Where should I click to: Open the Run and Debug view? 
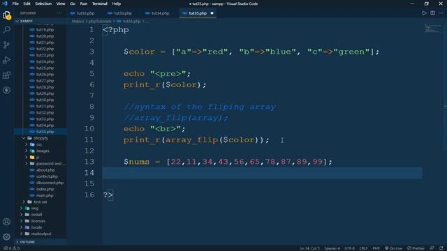(6, 60)
